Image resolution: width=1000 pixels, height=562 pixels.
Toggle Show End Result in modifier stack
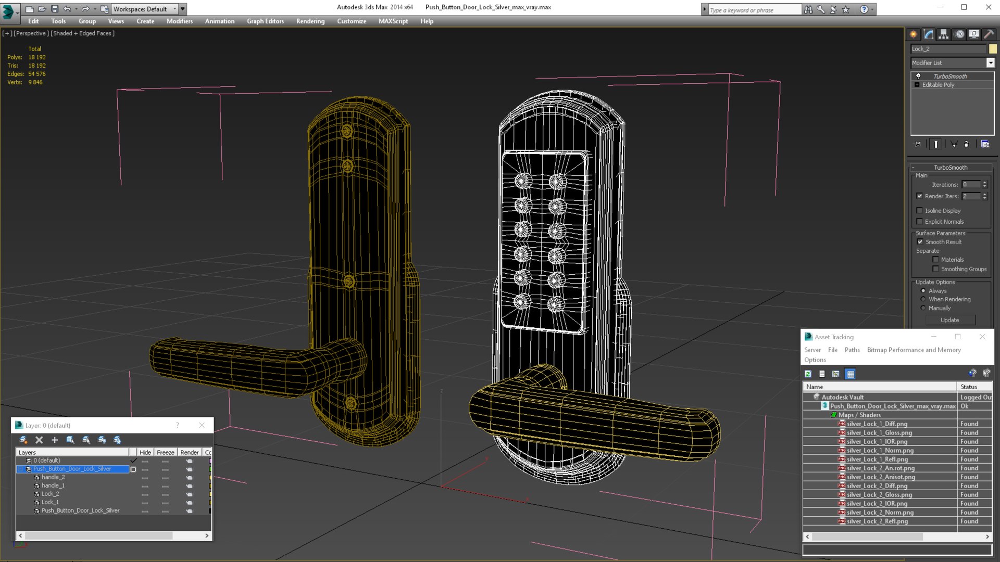936,144
